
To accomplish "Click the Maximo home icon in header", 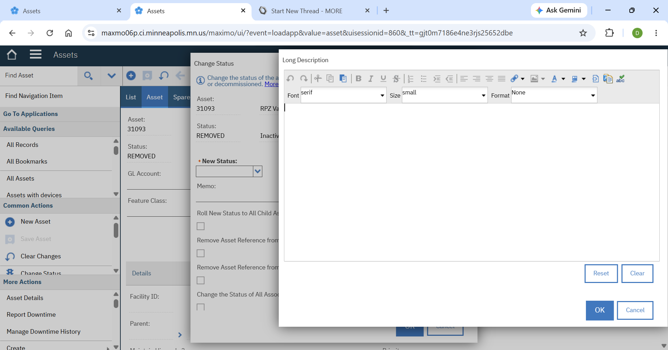I will click(12, 55).
